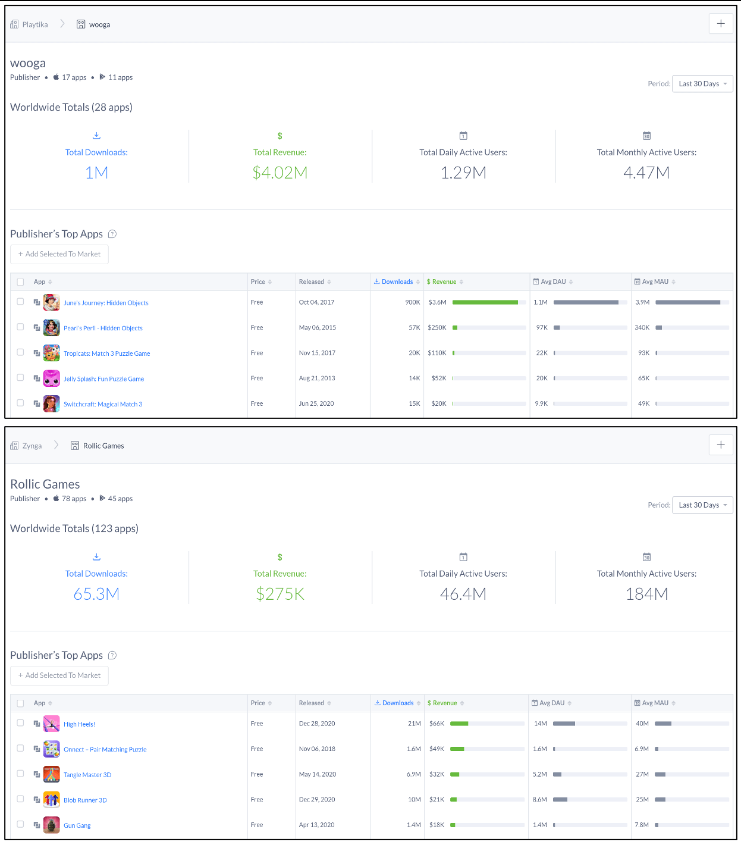The height and width of the screenshot is (845, 741).
Task: Sort wooga table by Avg MAU column
Action: coord(655,282)
